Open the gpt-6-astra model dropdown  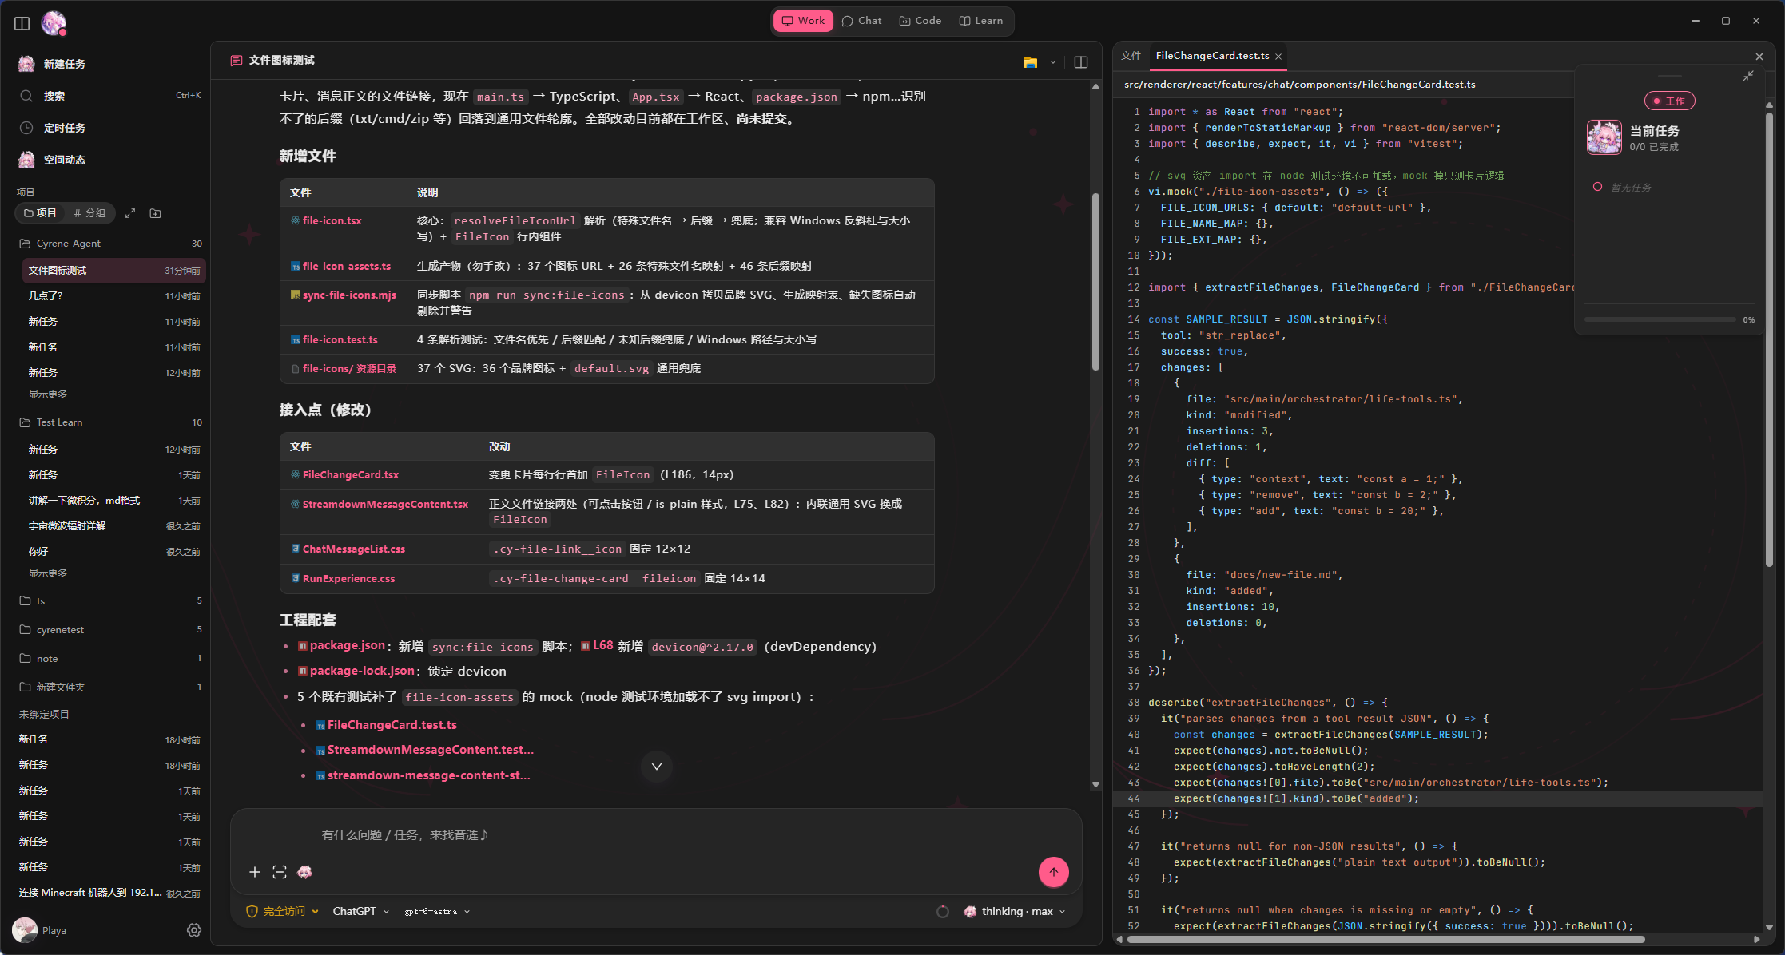(x=437, y=911)
